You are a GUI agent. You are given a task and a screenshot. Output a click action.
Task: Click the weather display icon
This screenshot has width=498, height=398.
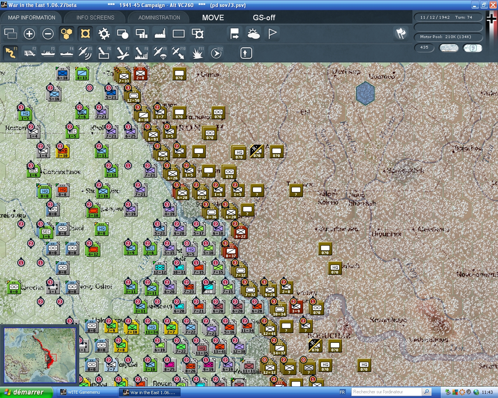pyautogui.click(x=253, y=34)
